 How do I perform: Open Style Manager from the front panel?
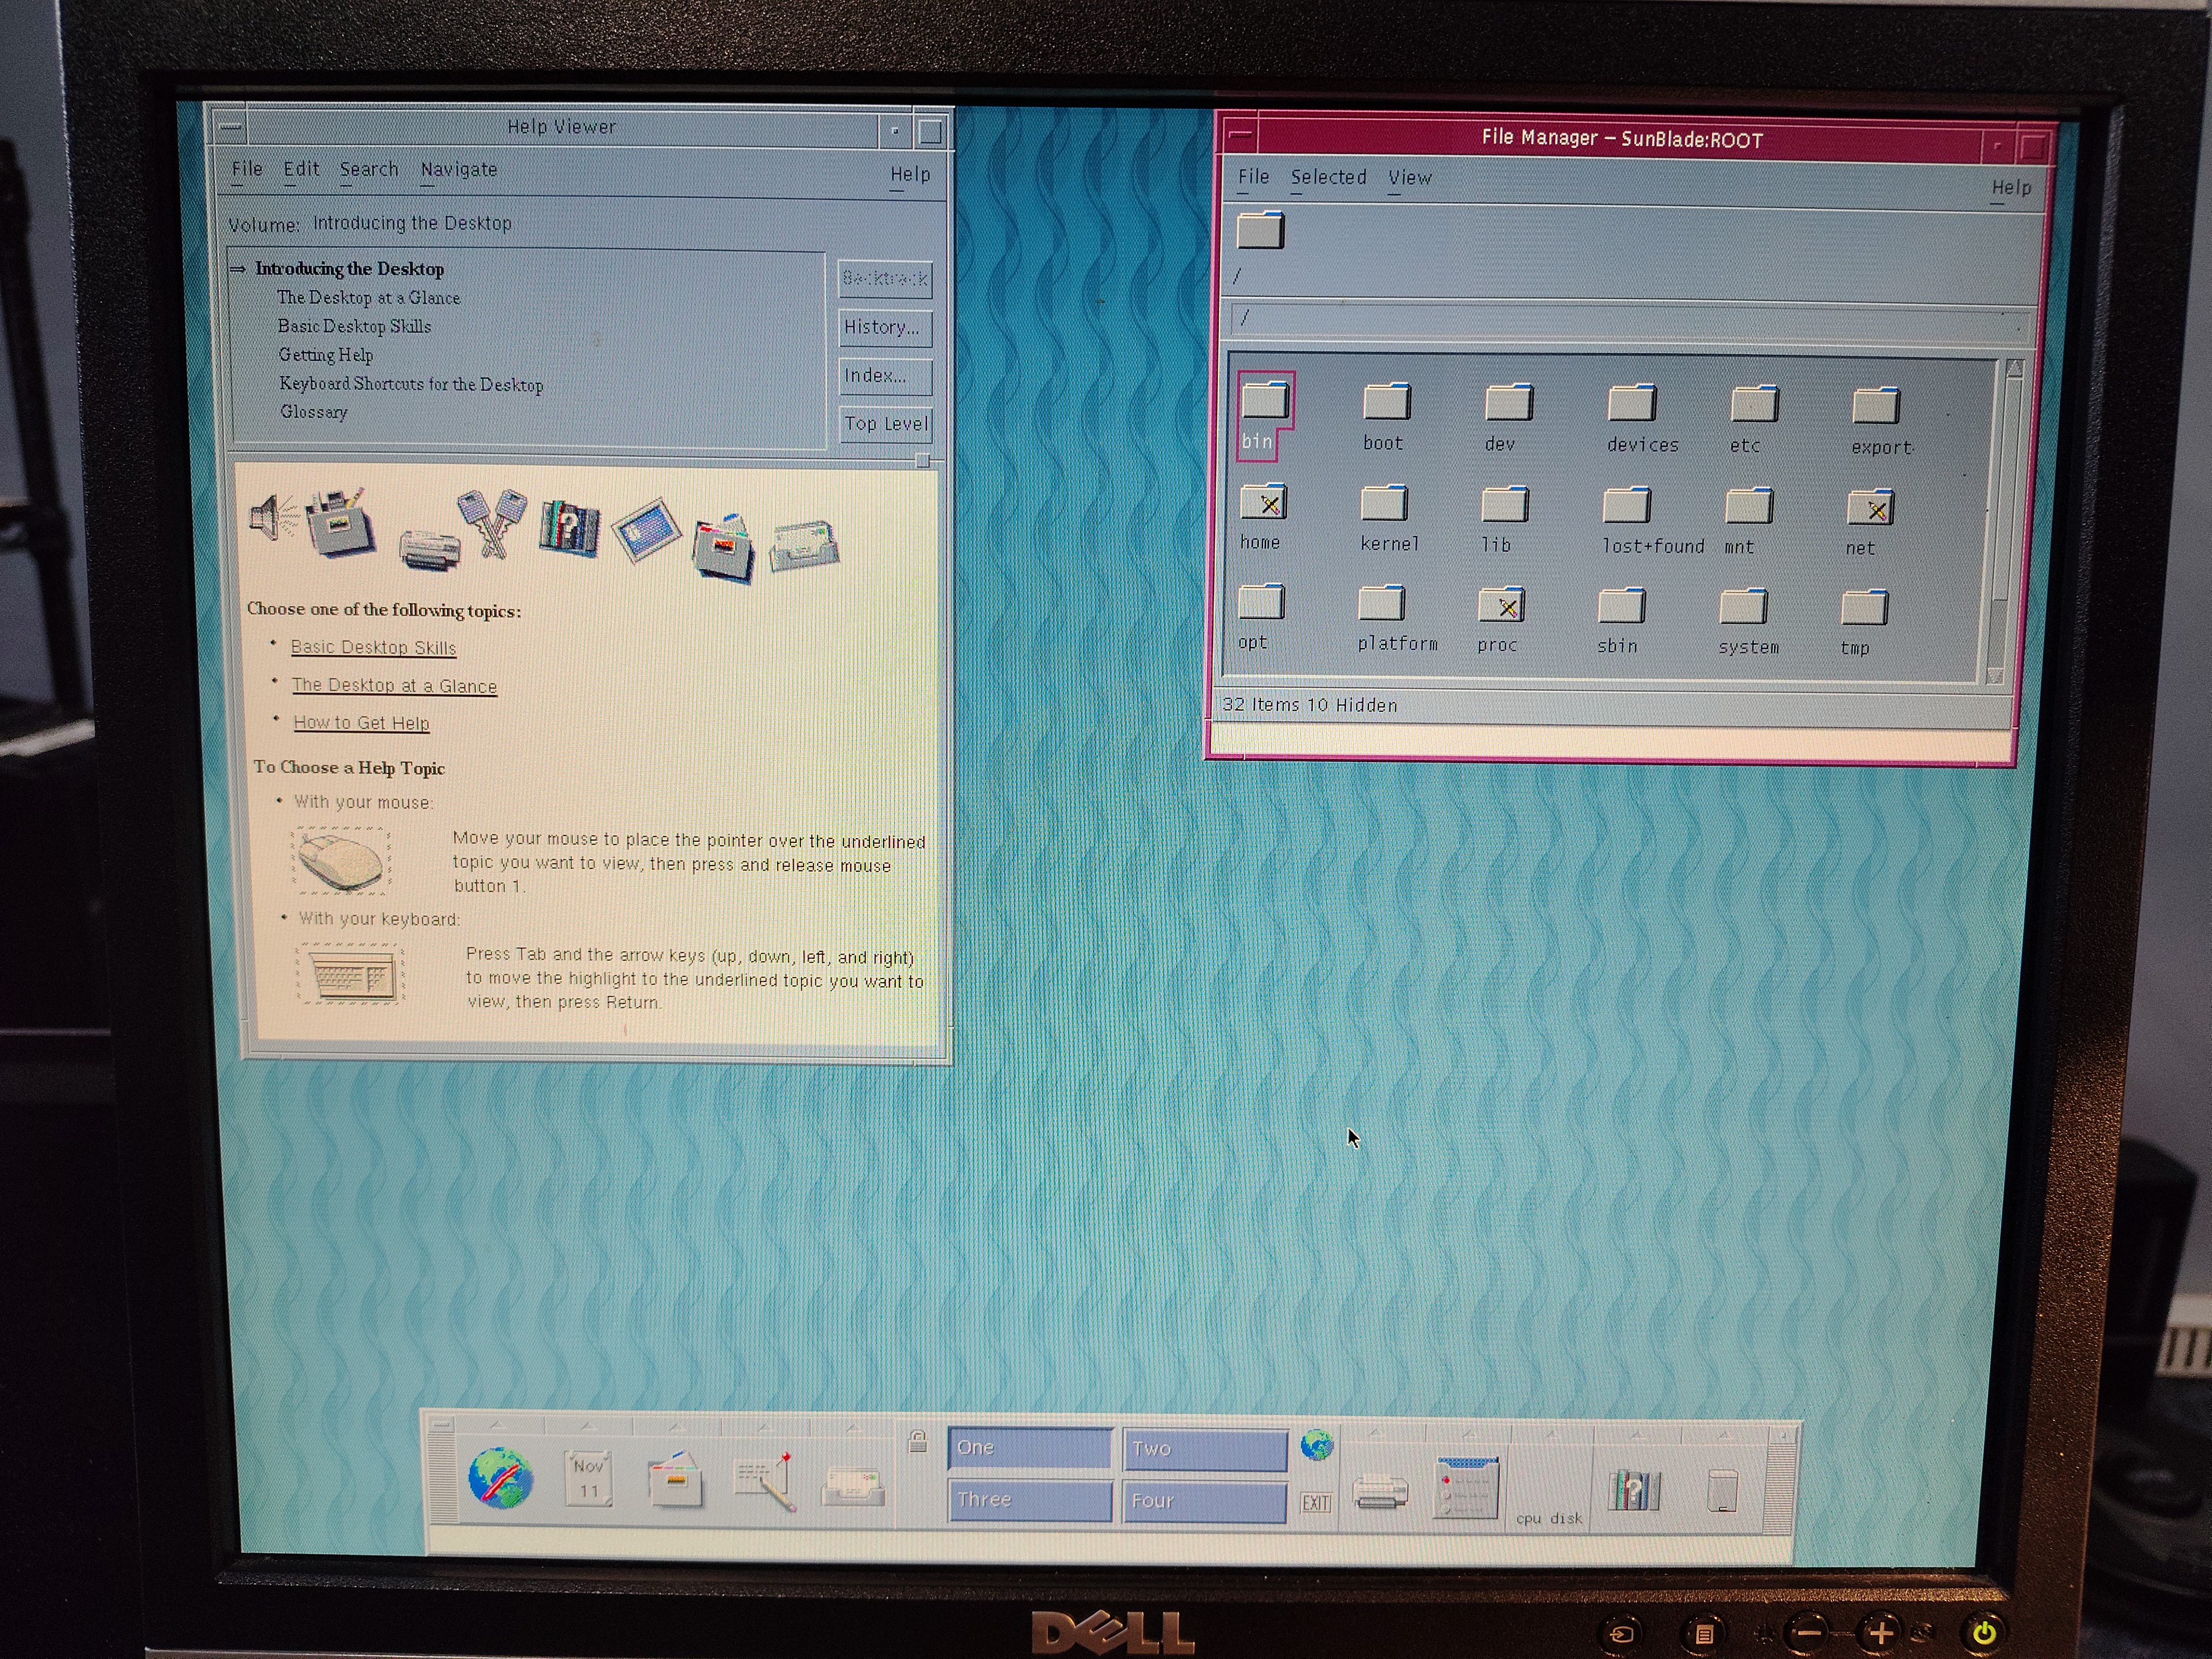click(x=1466, y=1489)
